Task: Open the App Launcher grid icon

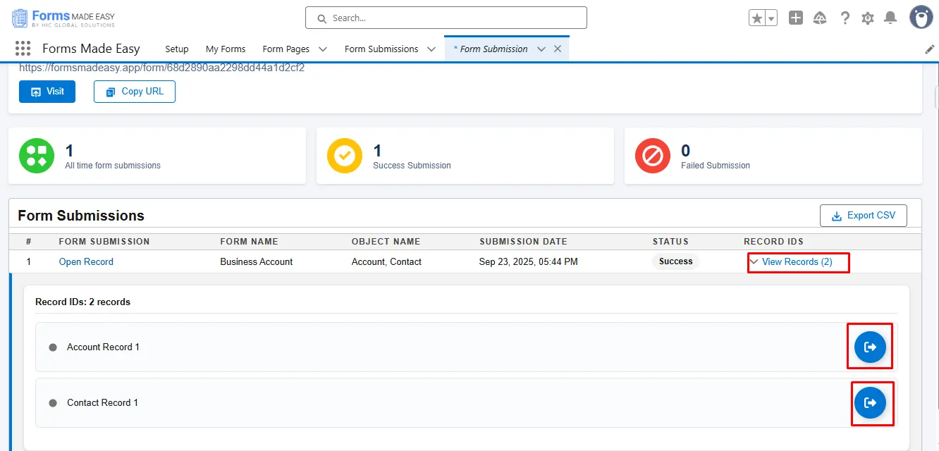Action: (x=23, y=49)
